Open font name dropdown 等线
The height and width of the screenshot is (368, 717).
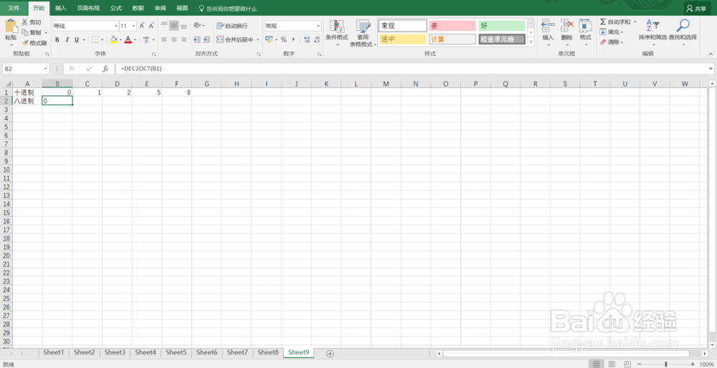(x=115, y=26)
